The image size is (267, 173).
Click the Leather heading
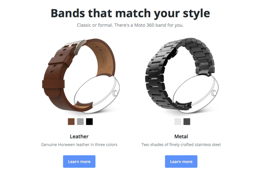click(x=79, y=136)
